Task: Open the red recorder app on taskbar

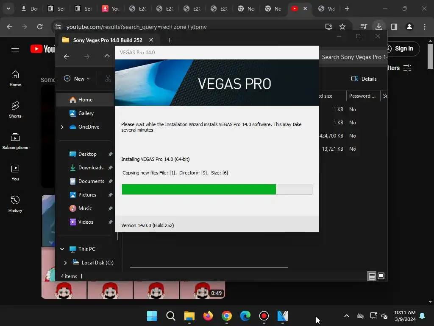Action: (x=264, y=316)
